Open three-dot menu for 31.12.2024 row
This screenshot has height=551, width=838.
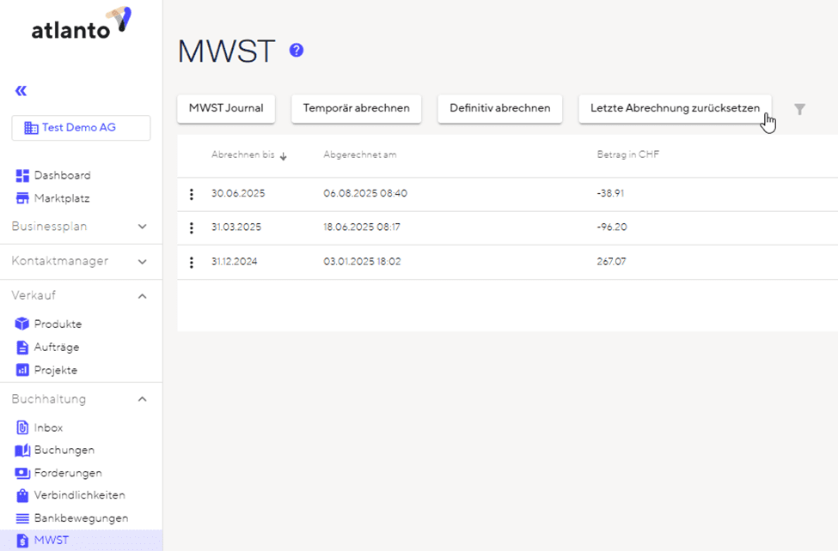click(192, 263)
